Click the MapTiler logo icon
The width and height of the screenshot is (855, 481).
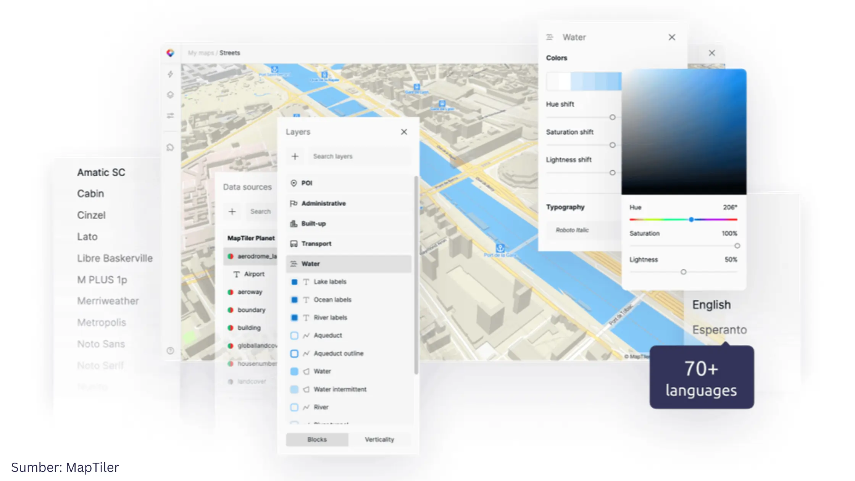pos(170,53)
